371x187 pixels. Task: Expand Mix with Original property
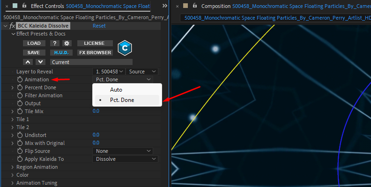(x=13, y=143)
